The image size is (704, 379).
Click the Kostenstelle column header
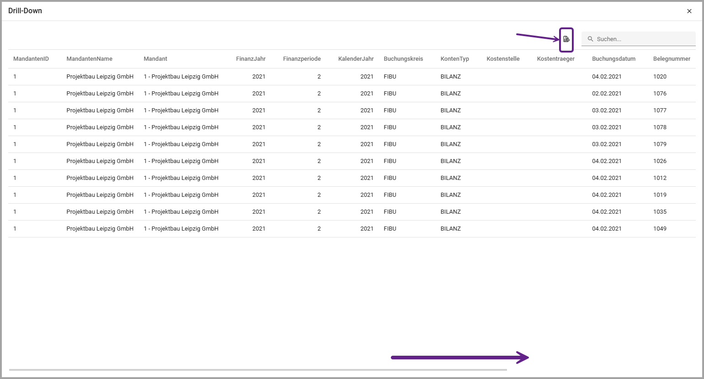point(503,59)
